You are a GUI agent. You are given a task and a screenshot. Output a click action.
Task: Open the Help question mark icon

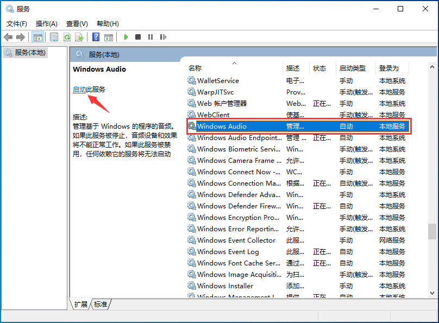click(96, 37)
